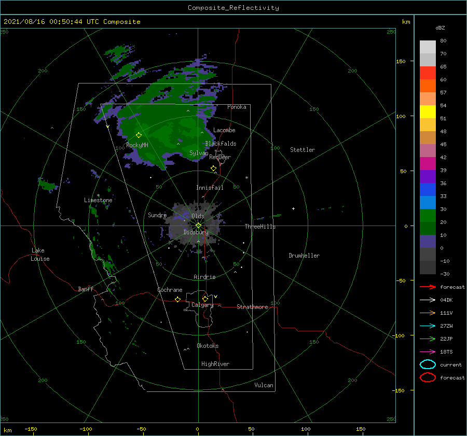Click the RedDeer label
The width and height of the screenshot is (467, 436).
[x=220, y=157]
